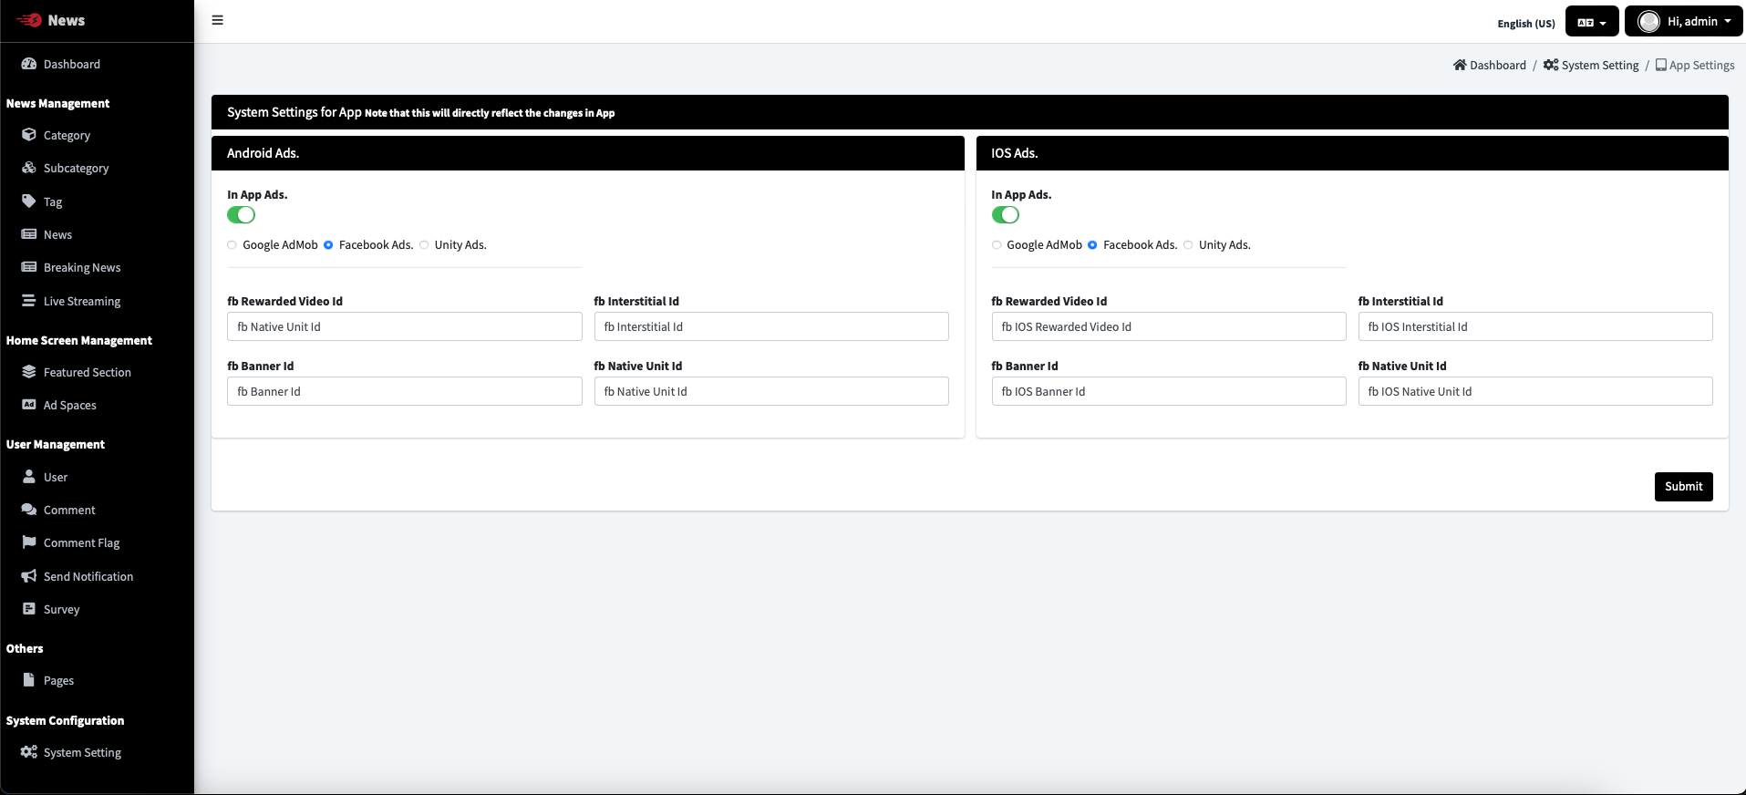Click the Android fb Banner Id field
The height and width of the screenshot is (795, 1746).
(404, 392)
